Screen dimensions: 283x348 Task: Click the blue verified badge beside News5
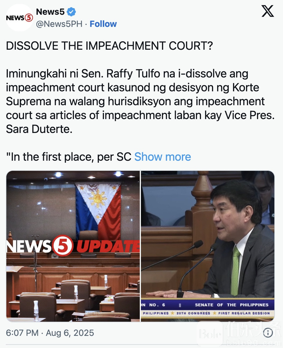coord(71,12)
